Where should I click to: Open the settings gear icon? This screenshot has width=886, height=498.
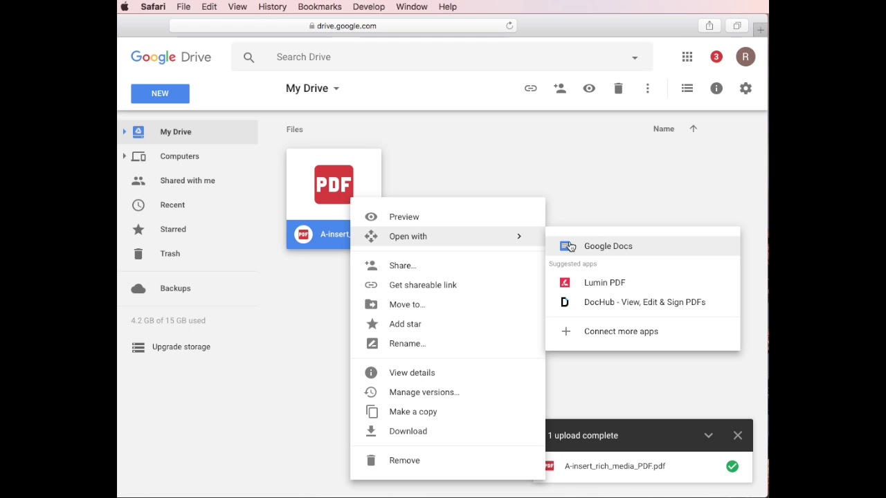tap(745, 89)
